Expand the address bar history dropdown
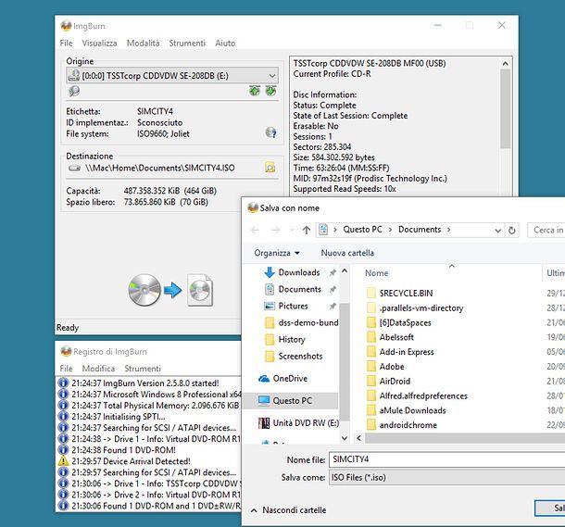Screen dimensions: 565x527 pyautogui.click(x=497, y=231)
